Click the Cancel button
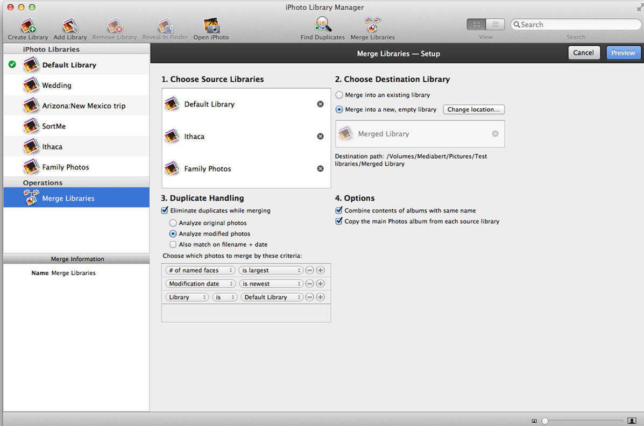The image size is (644, 426). (x=584, y=53)
